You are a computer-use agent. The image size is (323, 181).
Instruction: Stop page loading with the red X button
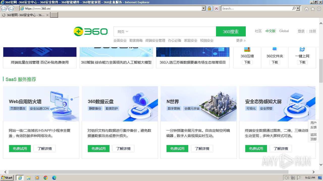click(217, 8)
